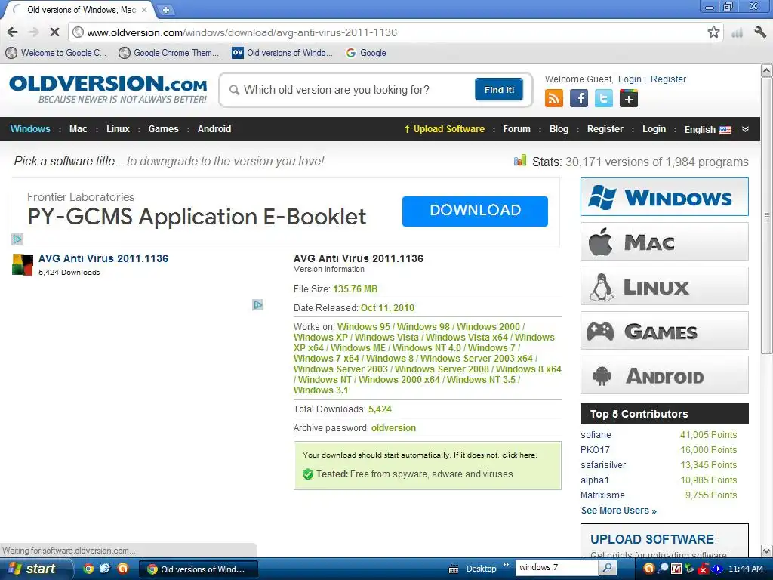Open contributor Matrixisme's profile
The width and height of the screenshot is (773, 580).
point(602,495)
